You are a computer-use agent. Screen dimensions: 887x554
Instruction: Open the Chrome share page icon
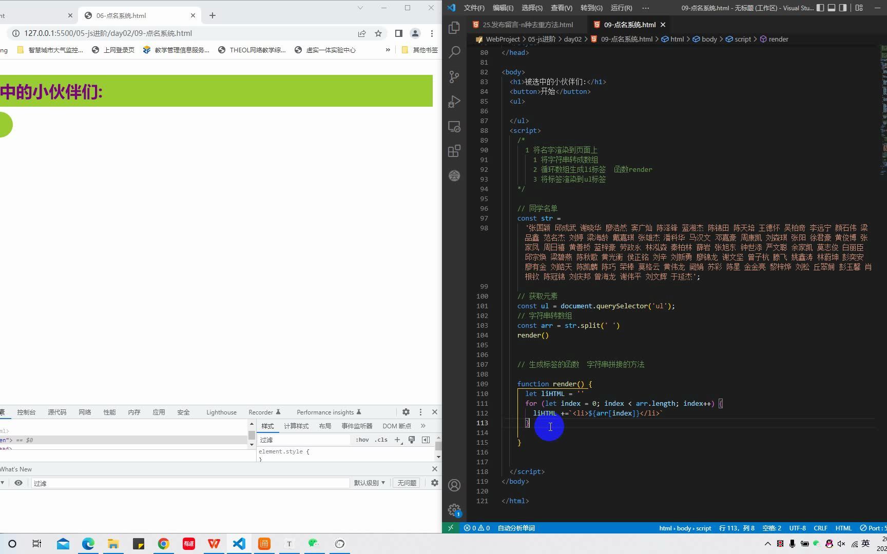tap(362, 33)
